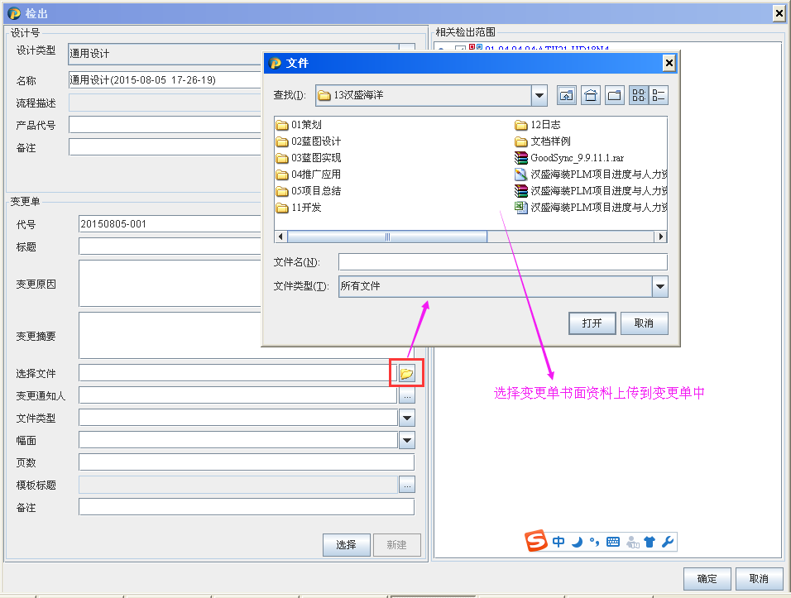Click the bottom 备注 field in 变更单
The width and height of the screenshot is (791, 598).
[x=247, y=507]
